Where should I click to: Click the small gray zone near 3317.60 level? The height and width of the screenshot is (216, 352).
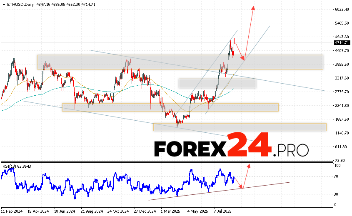217,83
